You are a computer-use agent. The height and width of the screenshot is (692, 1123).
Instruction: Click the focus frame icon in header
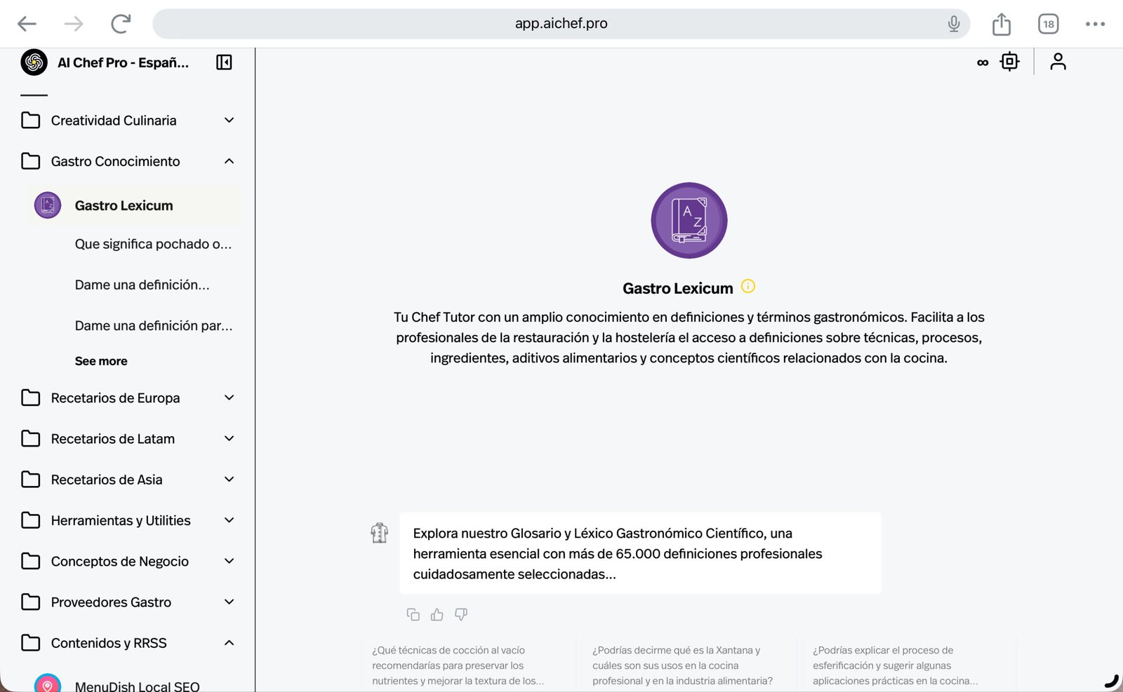(x=1009, y=62)
